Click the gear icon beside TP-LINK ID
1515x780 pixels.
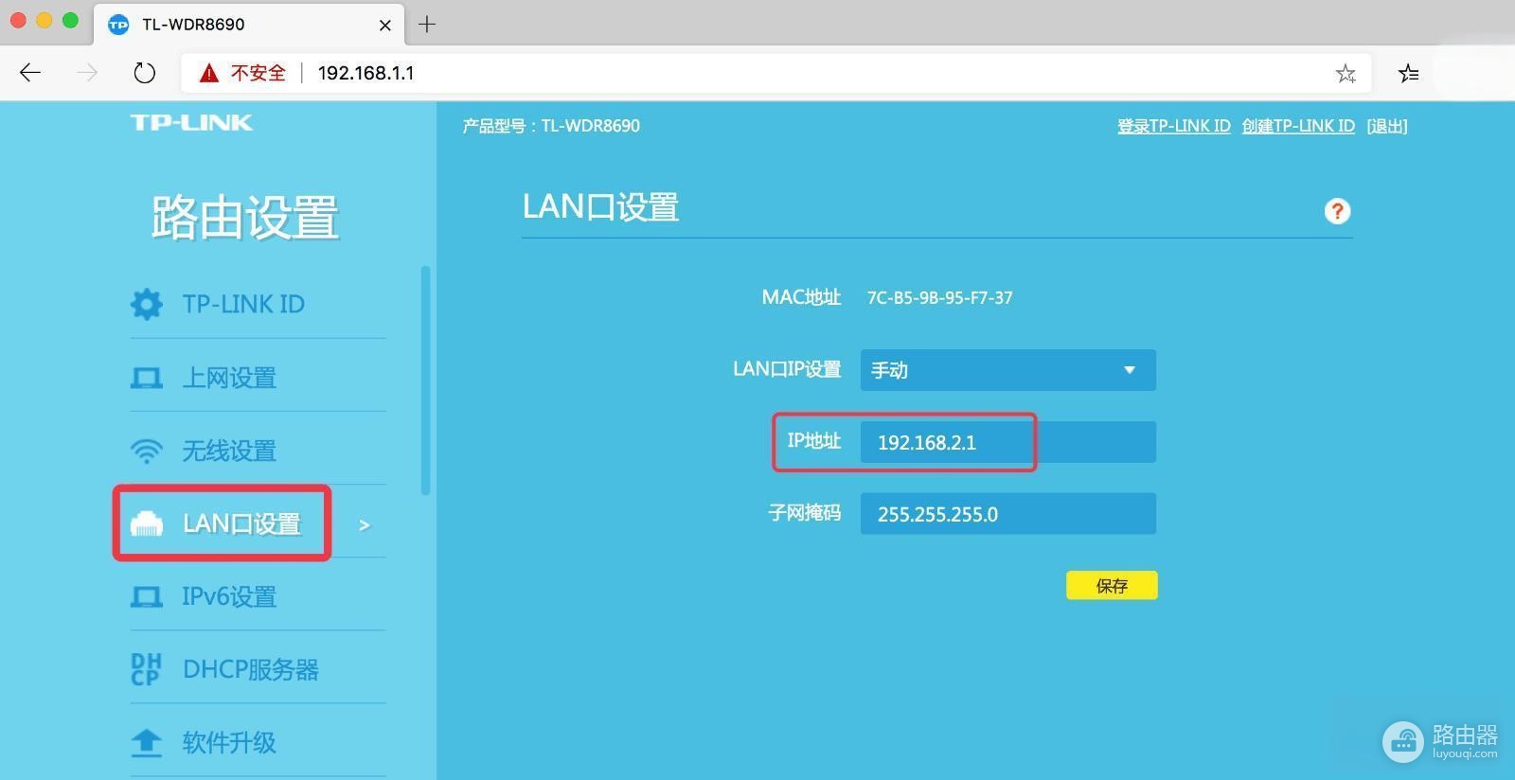point(147,304)
